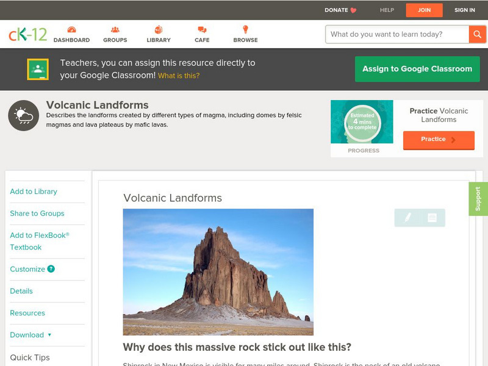Click Add to FlexBook Textbook
488x366 pixels.
40,241
